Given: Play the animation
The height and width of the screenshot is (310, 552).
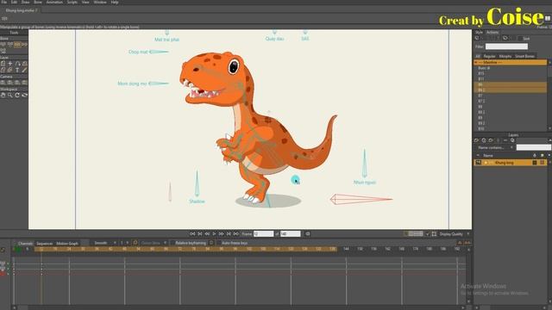Looking at the screenshot, I should pyautogui.click(x=214, y=233).
